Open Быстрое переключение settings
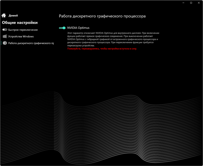 coord(23,30)
